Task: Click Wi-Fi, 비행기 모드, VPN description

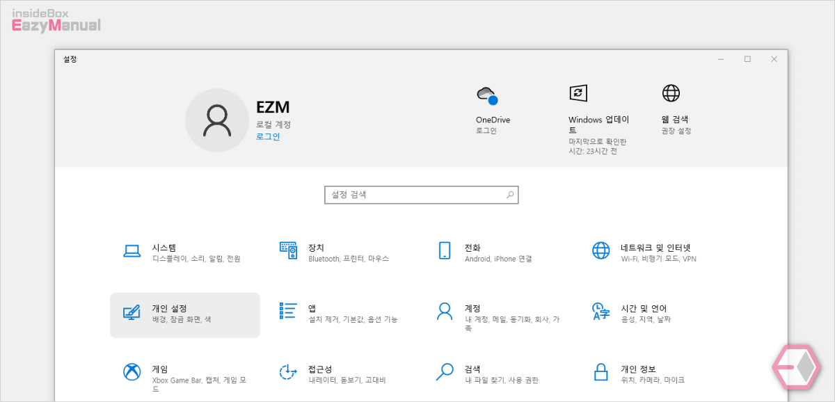Action: 658,259
